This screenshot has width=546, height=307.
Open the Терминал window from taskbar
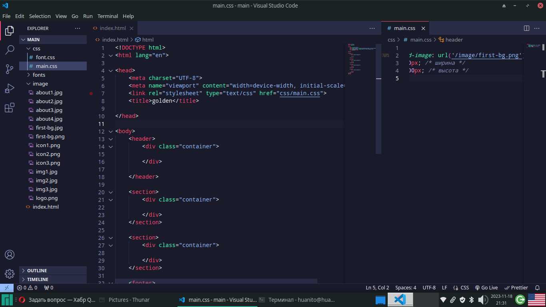pos(296,300)
